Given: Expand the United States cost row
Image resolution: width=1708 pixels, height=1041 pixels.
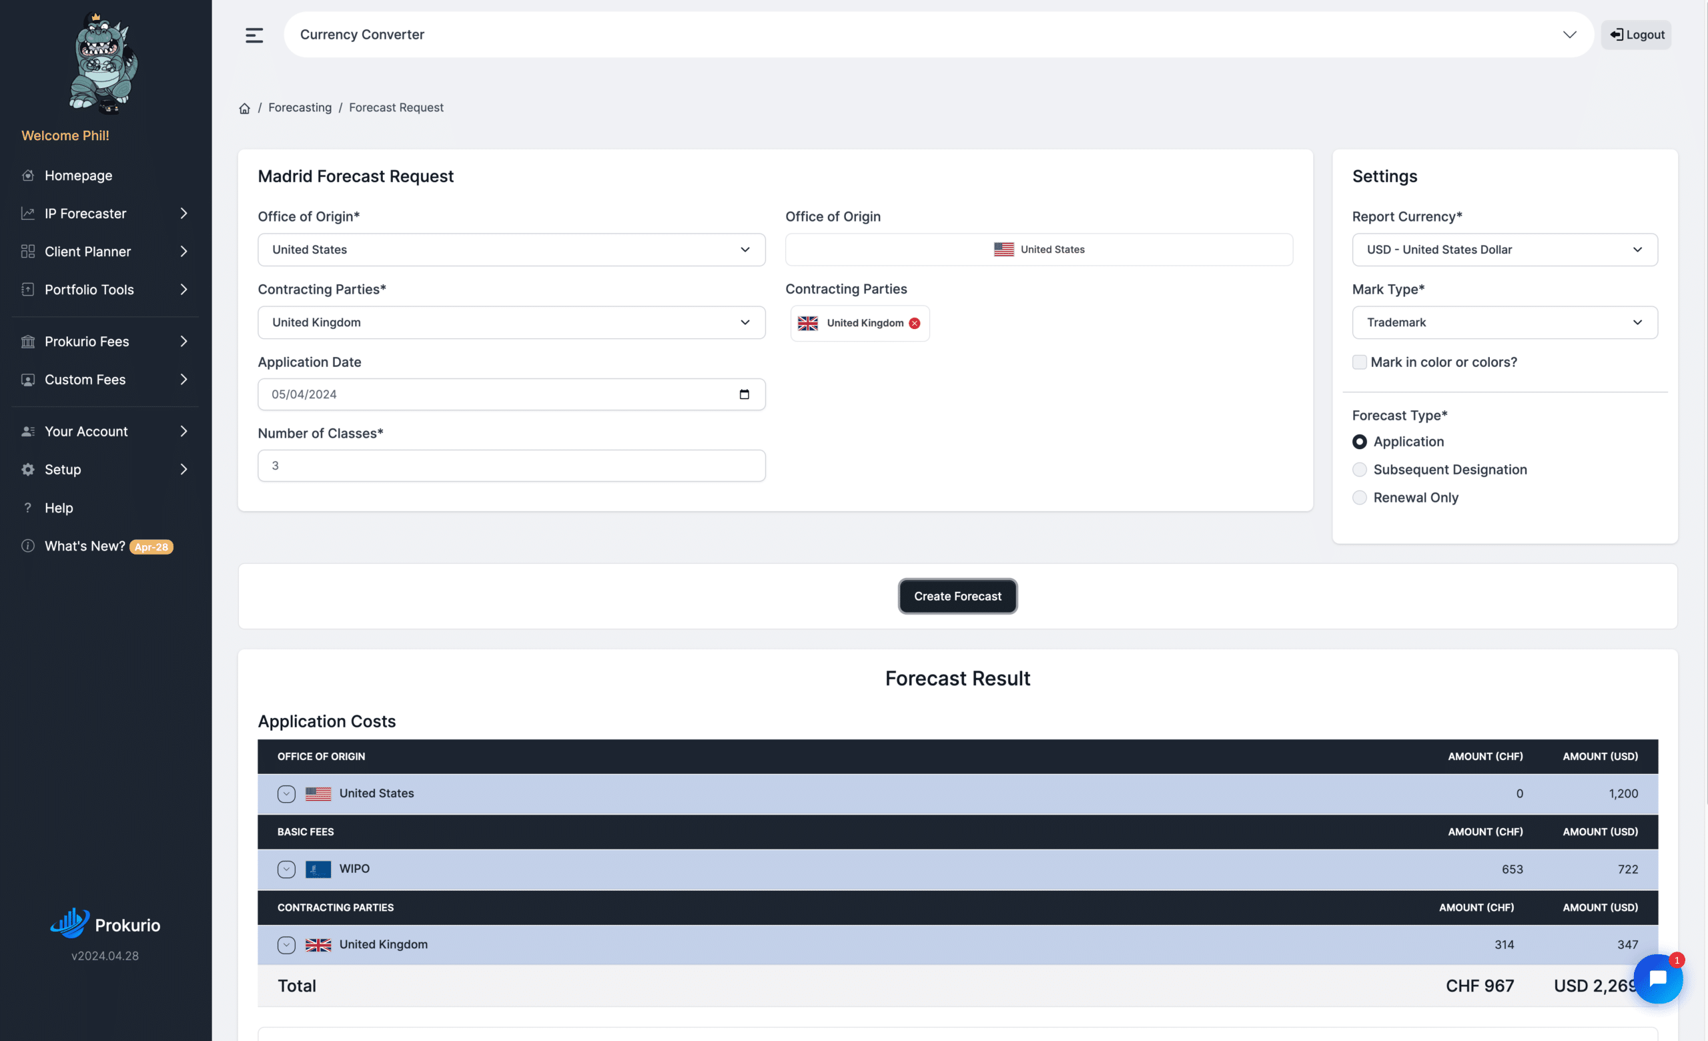Looking at the screenshot, I should 286,793.
